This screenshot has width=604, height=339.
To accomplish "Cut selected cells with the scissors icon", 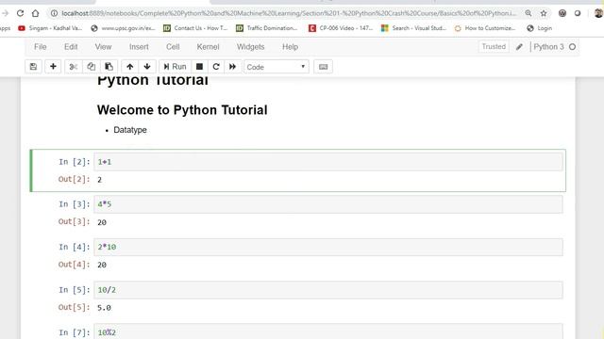I will point(74,67).
